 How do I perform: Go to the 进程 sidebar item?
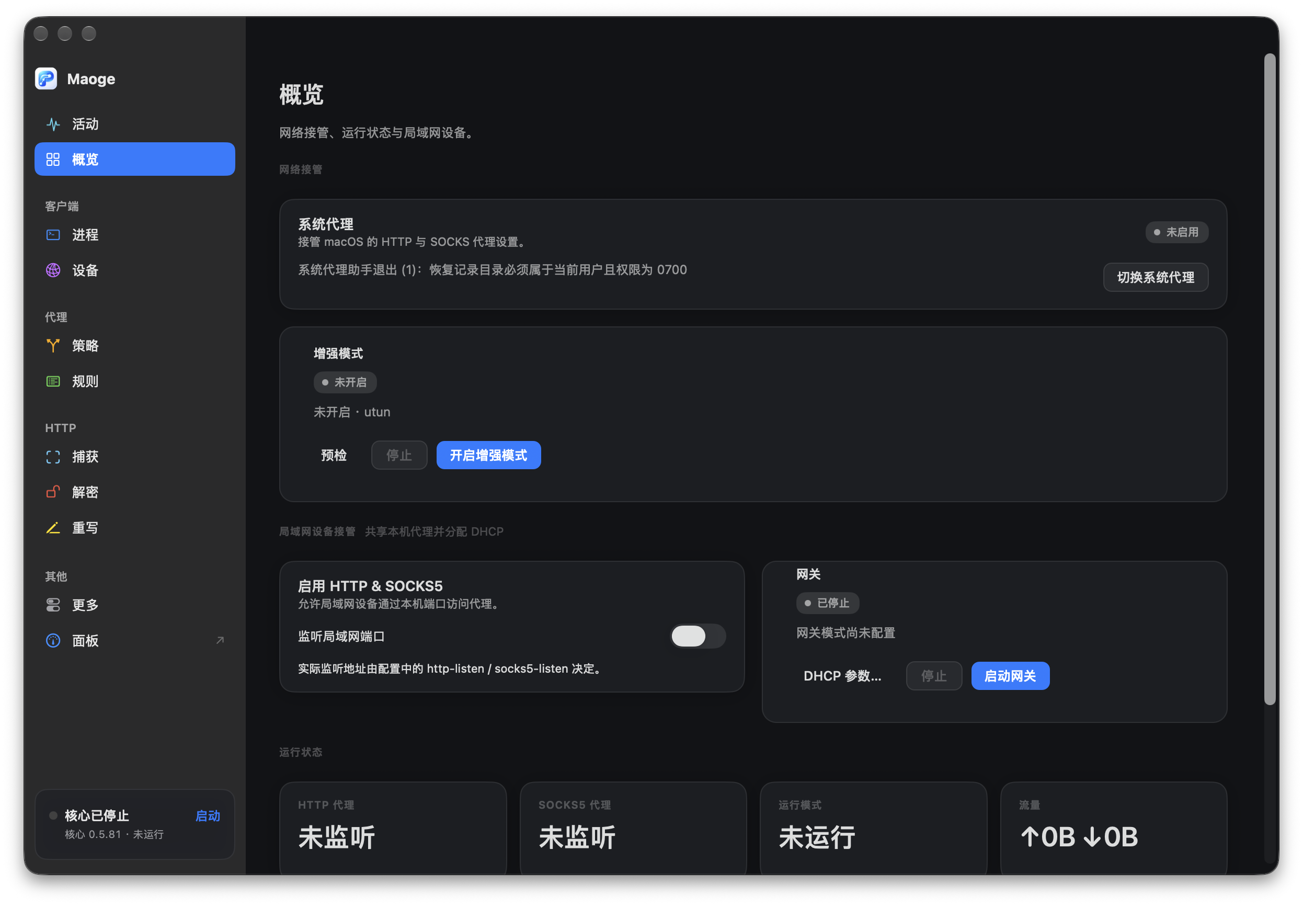134,234
